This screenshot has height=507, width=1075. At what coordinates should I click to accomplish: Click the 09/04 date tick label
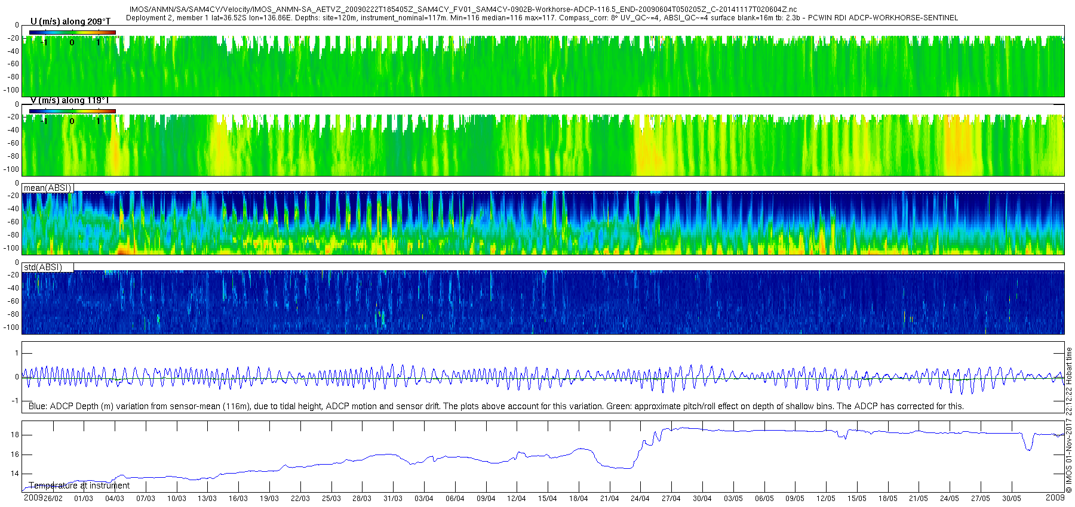(486, 499)
